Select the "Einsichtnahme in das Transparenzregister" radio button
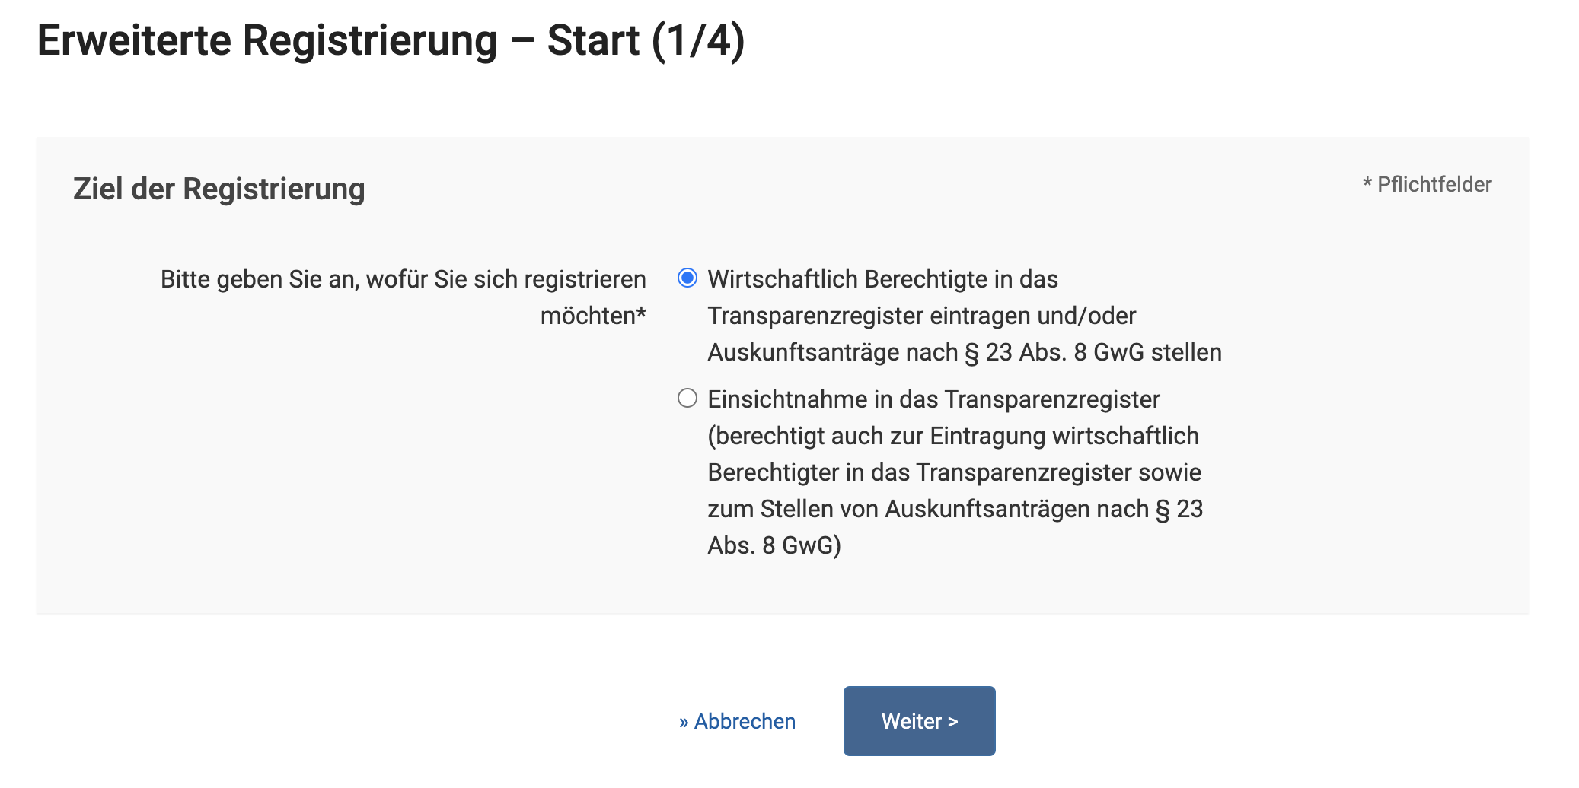This screenshot has height=788, width=1579. point(687,399)
